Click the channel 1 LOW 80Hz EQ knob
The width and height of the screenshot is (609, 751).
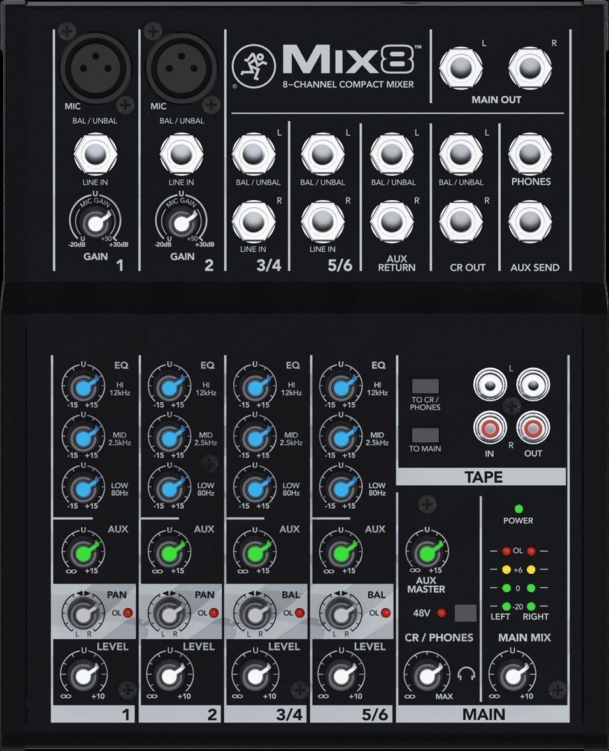tap(83, 488)
